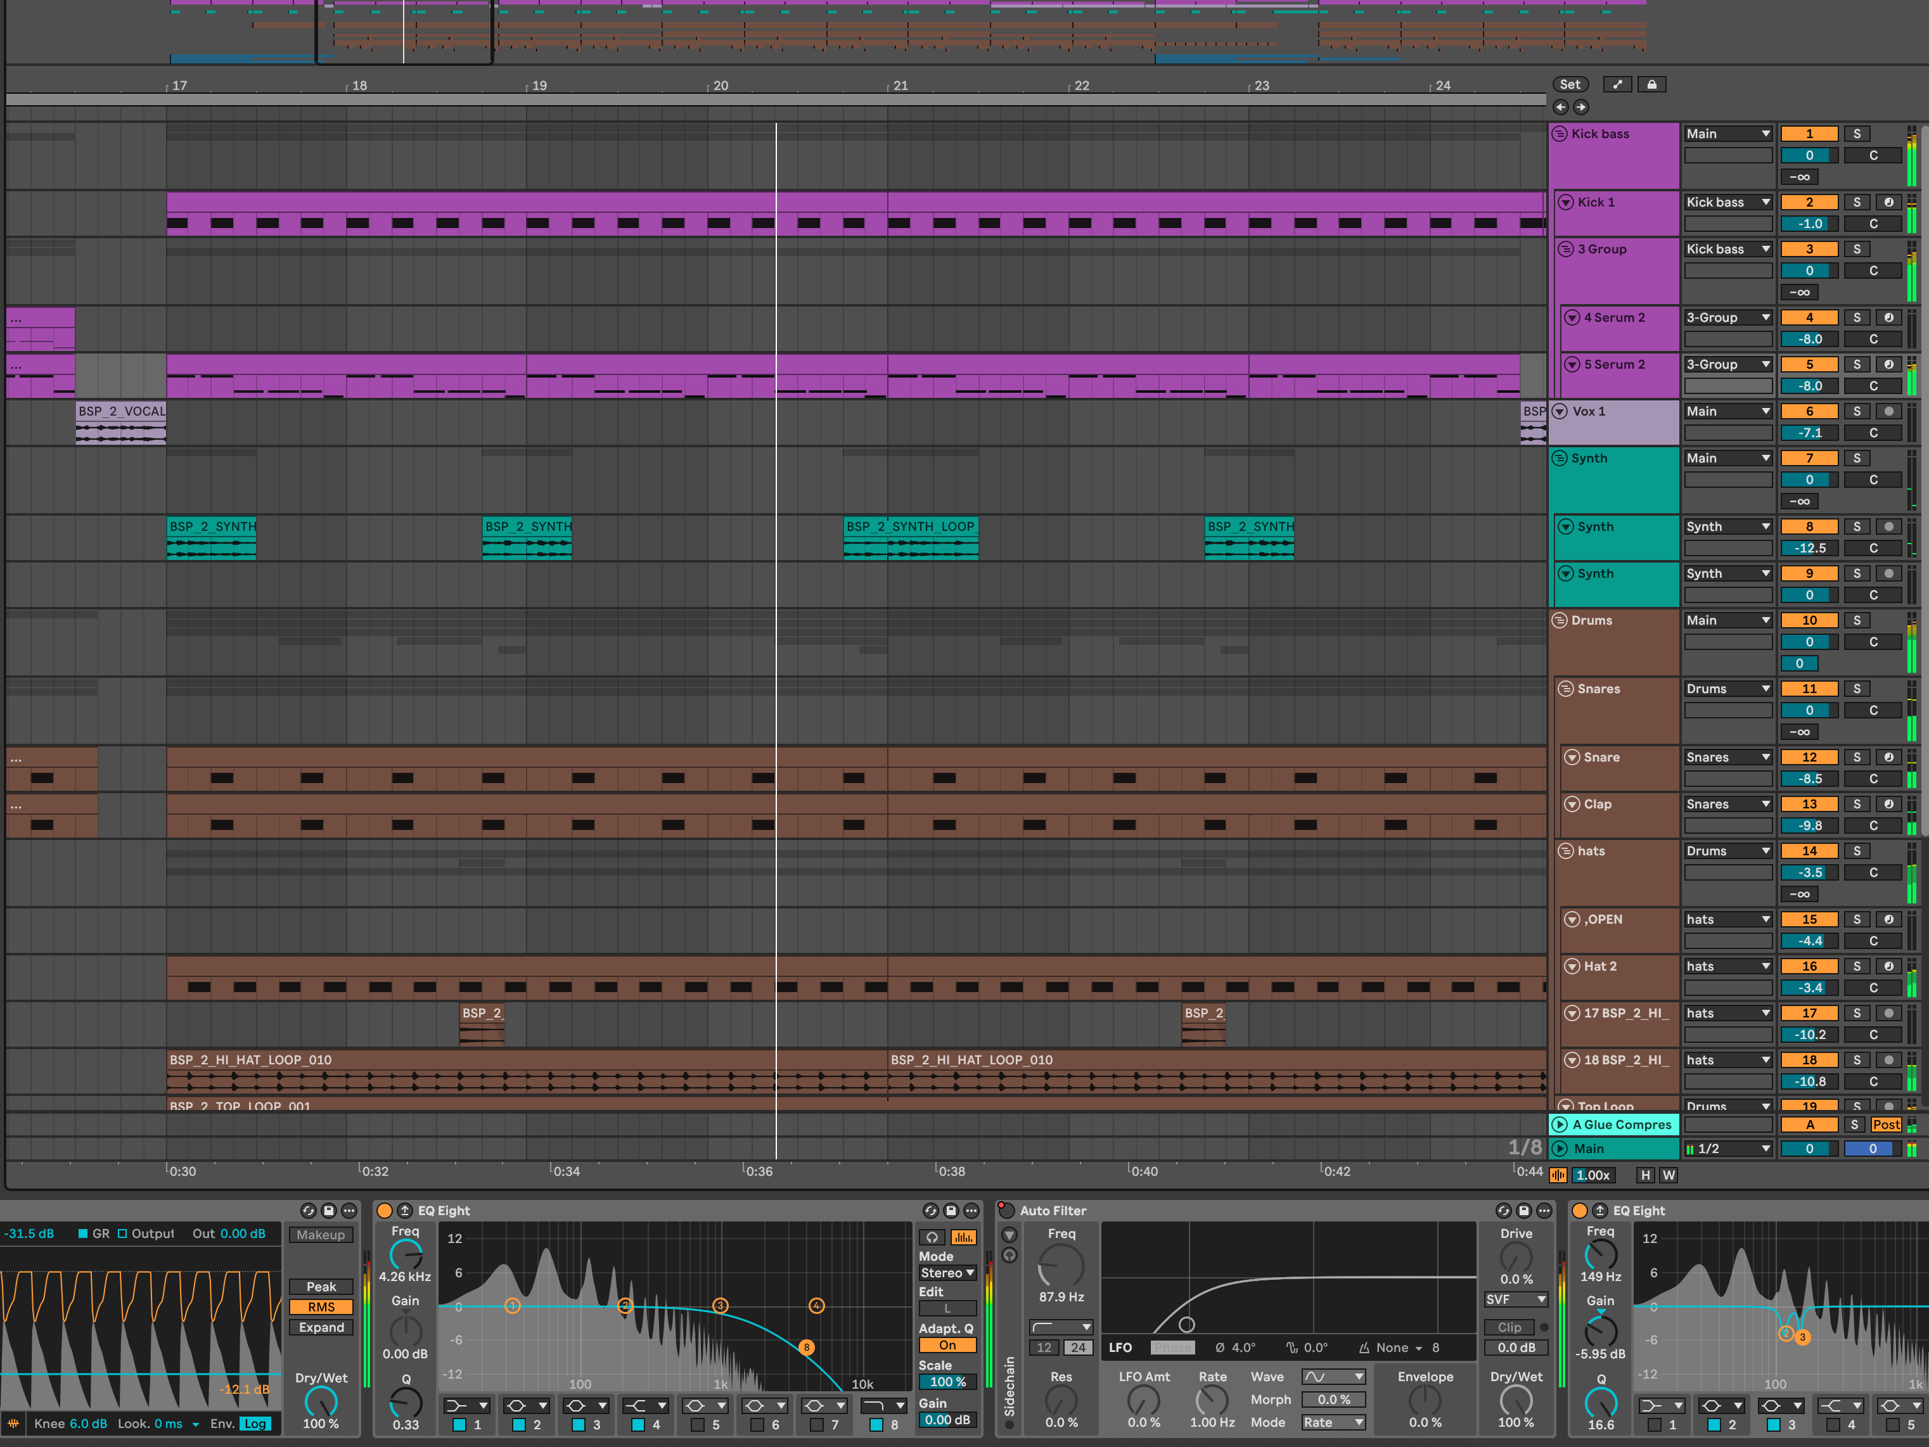Click play icon on A Glue Compres return

tap(1560, 1125)
